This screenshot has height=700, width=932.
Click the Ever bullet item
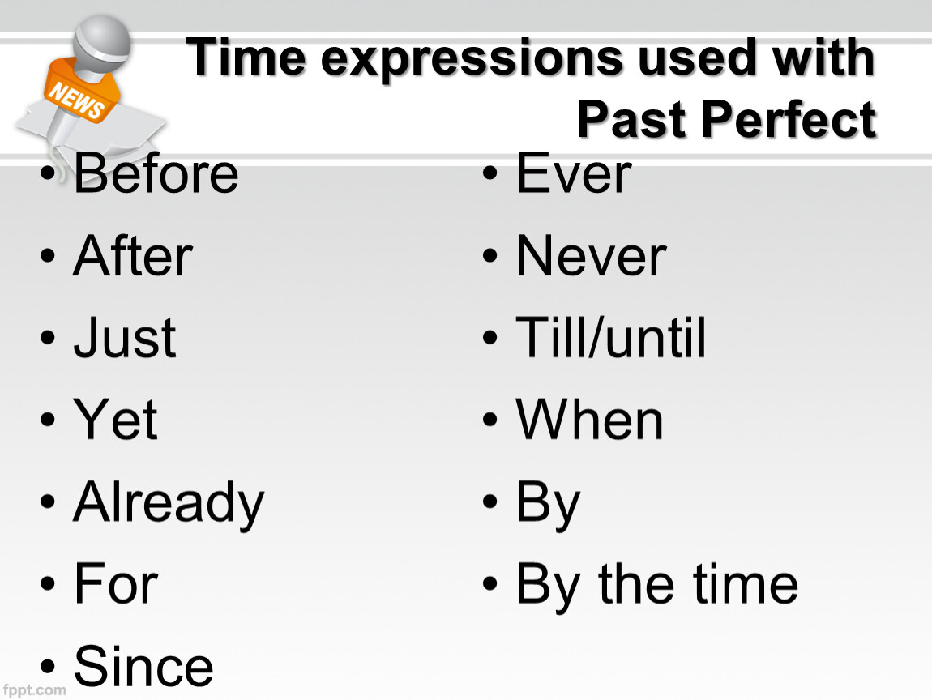point(574,173)
